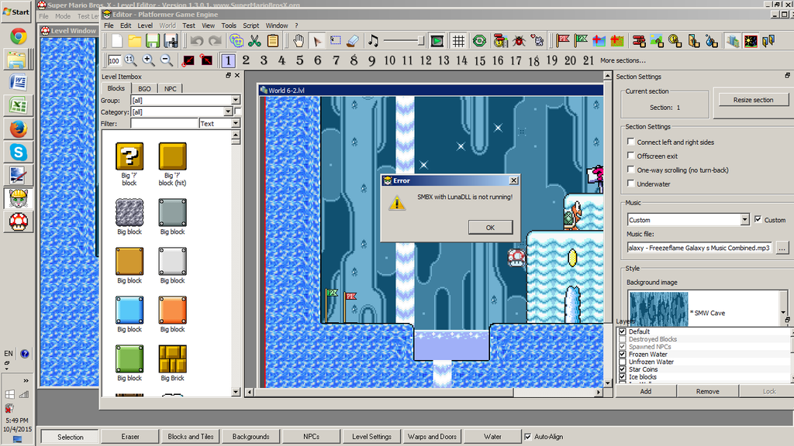Open the Category dropdown in Level Itembox
The width and height of the screenshot is (794, 446).
[x=228, y=111]
